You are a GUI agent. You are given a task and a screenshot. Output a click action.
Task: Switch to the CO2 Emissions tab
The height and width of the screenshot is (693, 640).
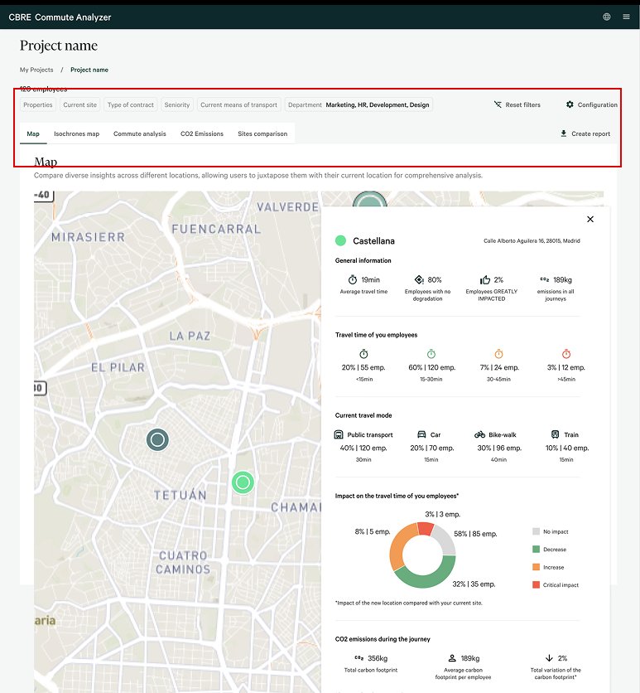202,133
